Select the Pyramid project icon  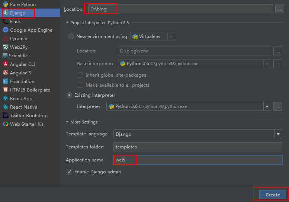click(6, 39)
